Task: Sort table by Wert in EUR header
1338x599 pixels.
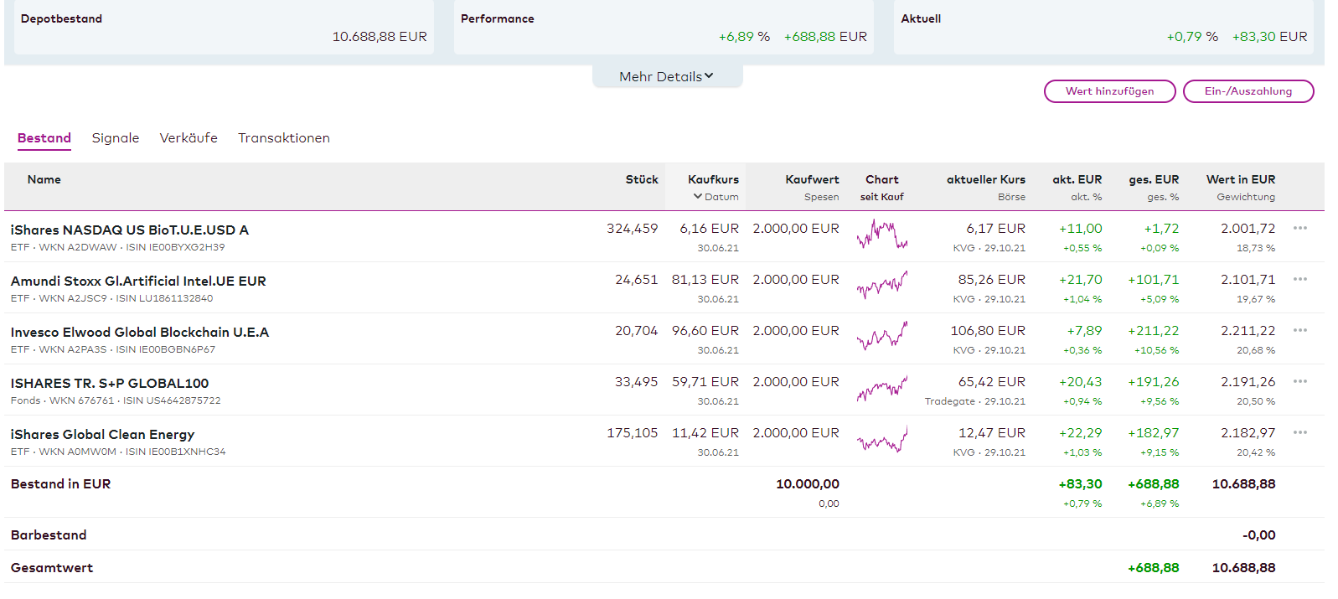Action: 1240,179
